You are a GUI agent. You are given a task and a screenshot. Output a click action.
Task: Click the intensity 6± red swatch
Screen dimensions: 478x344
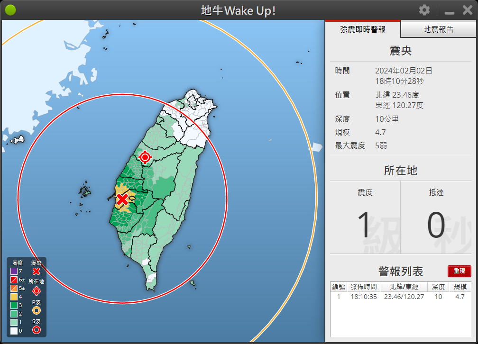[14, 280]
